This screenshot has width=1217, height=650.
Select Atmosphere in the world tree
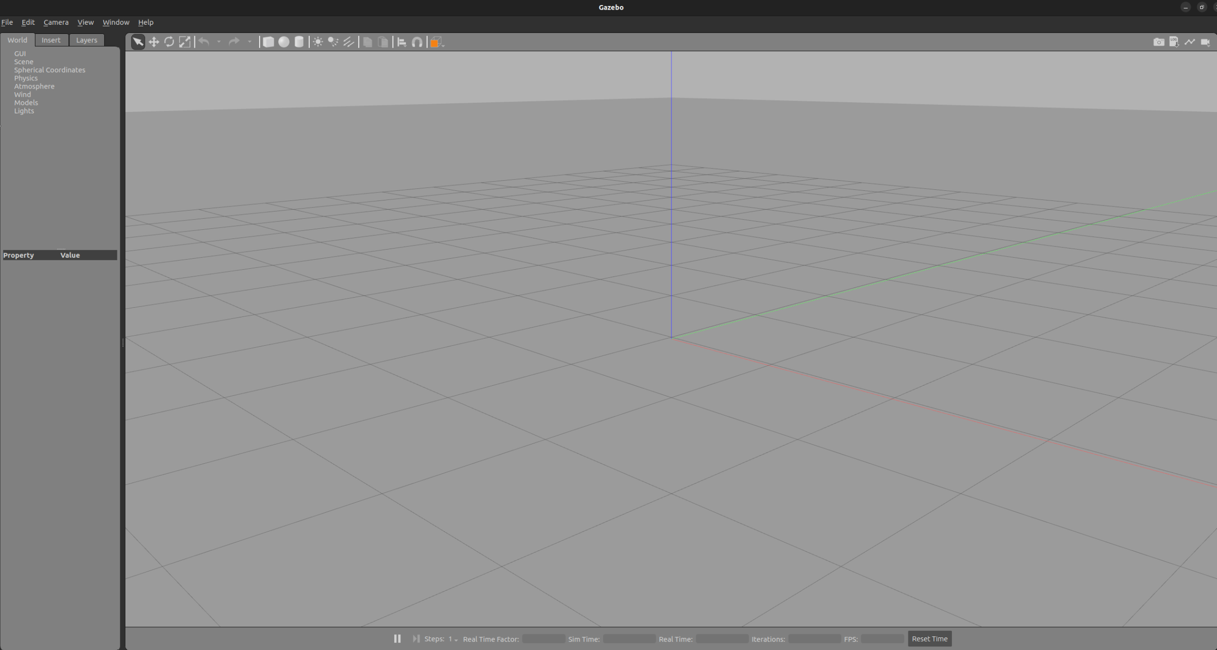[x=34, y=86]
